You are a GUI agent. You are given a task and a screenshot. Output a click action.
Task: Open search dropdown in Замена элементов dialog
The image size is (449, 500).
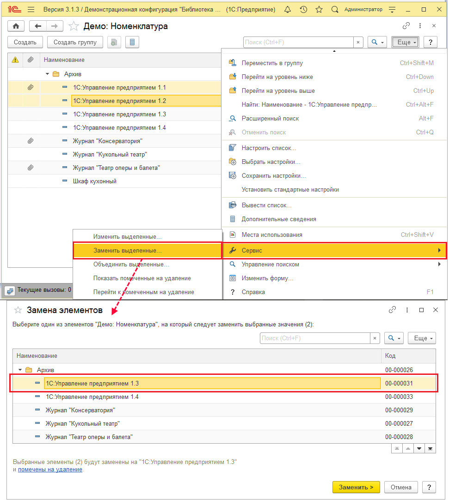[x=394, y=338]
